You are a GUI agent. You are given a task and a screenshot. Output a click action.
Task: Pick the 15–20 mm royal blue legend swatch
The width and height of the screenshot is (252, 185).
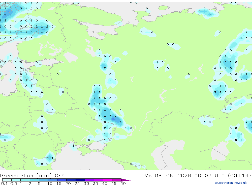coord(62,180)
